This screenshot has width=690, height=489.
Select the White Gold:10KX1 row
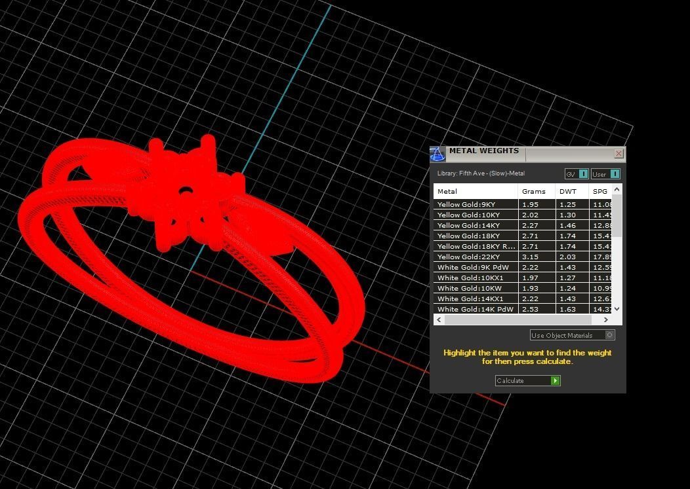click(x=522, y=278)
